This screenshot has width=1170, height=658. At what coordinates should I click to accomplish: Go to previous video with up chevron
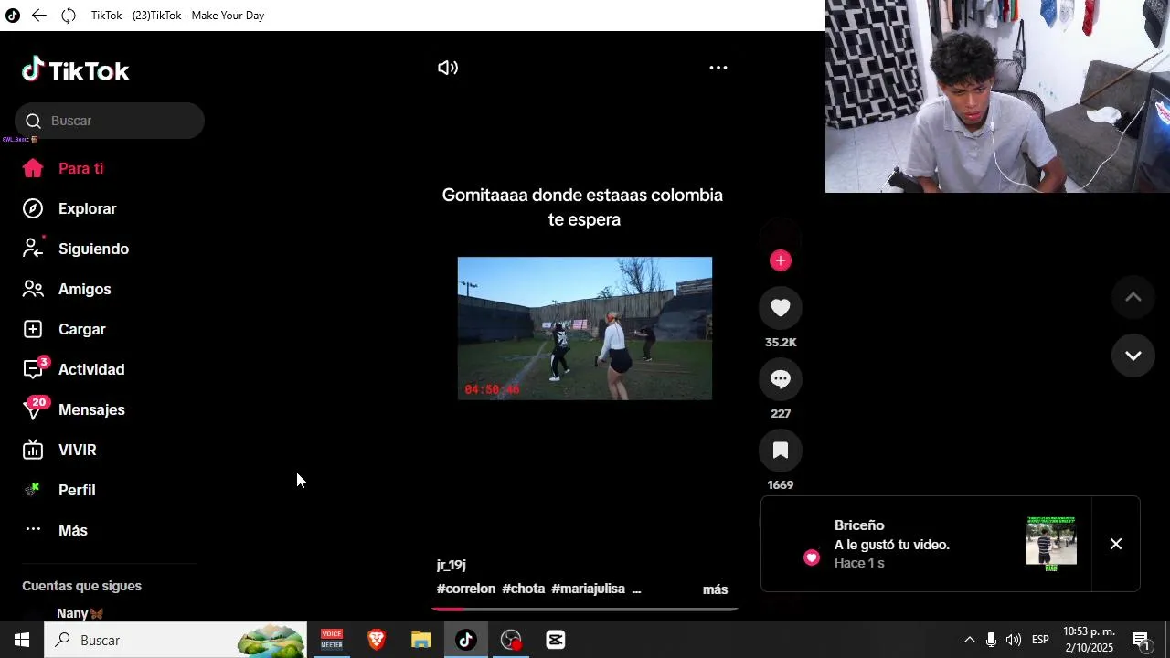1133,297
